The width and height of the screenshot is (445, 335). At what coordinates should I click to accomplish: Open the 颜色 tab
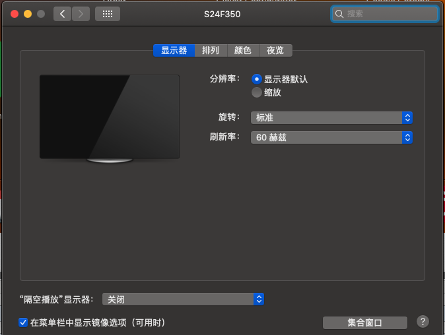pos(243,51)
